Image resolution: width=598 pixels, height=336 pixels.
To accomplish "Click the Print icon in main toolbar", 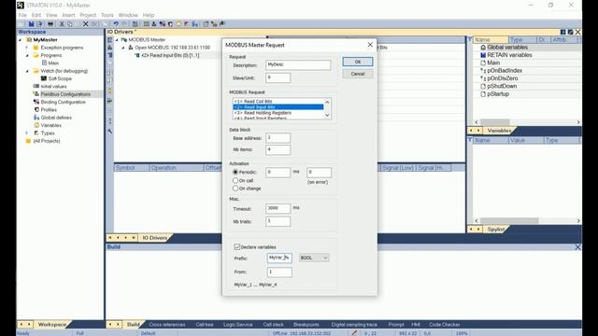I will [x=50, y=24].
